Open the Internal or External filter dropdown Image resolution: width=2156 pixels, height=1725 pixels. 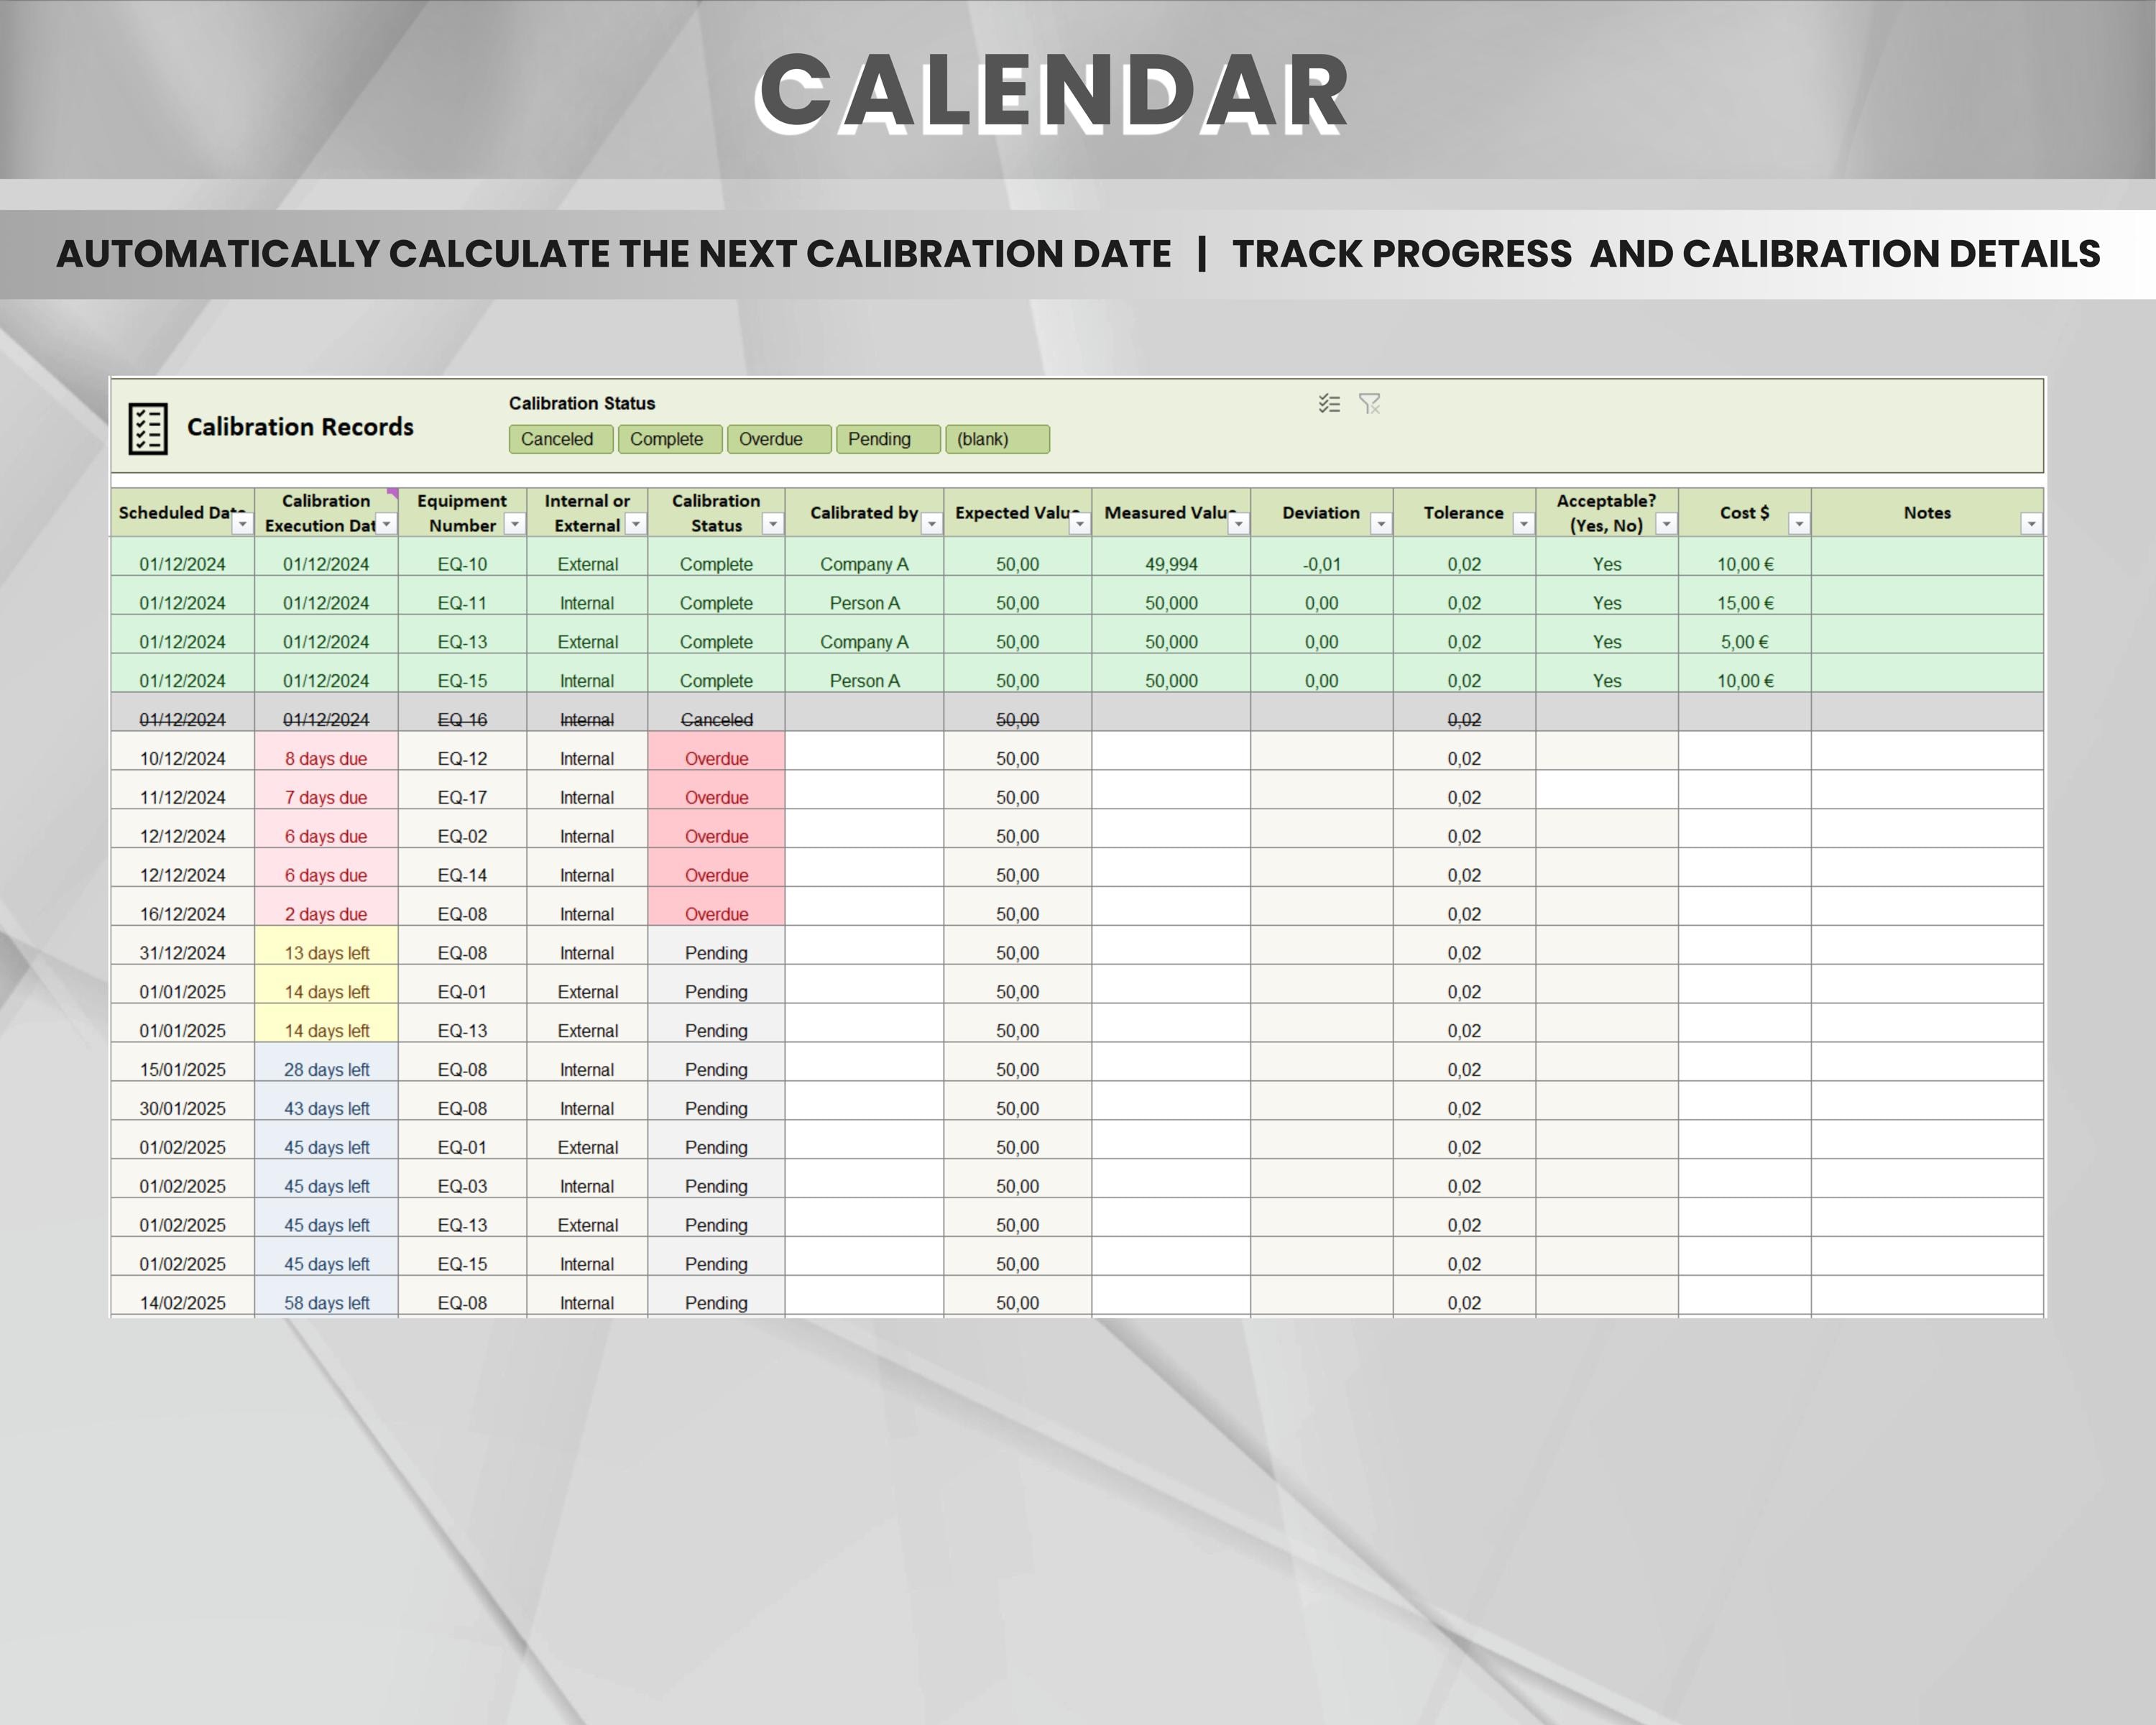[636, 524]
